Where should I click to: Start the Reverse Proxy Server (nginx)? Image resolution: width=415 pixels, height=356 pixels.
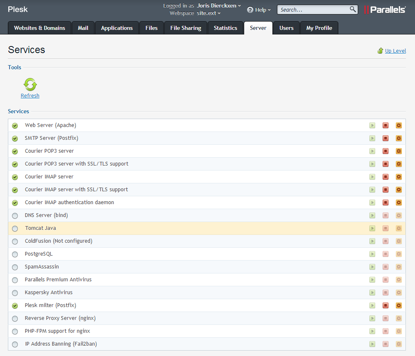[x=372, y=318]
